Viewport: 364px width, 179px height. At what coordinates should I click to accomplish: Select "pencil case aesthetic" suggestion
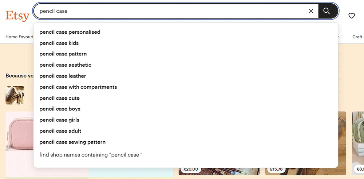[66, 65]
